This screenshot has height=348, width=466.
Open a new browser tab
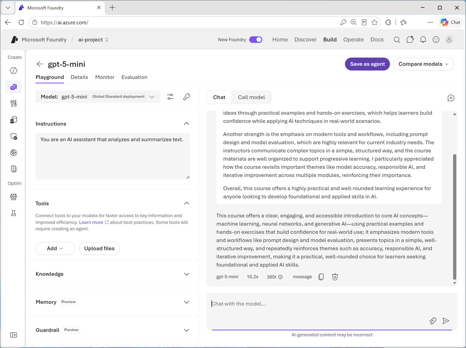(112, 7)
